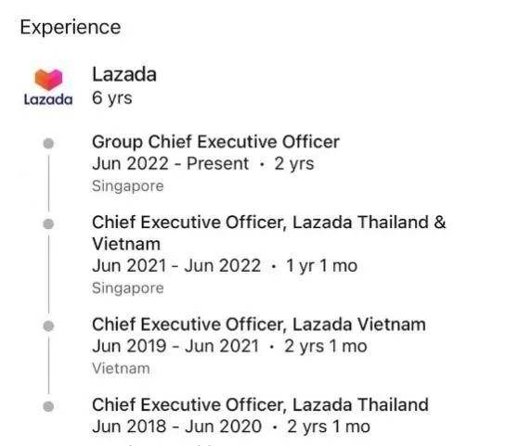Select the Group Chief Executive Officer title
Viewport: 518px width, 446px height.
tap(215, 142)
